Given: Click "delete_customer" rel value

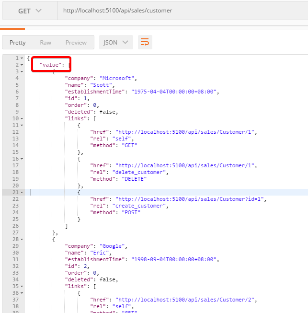Looking at the screenshot, I should tap(139, 172).
